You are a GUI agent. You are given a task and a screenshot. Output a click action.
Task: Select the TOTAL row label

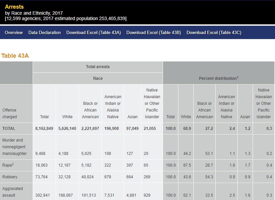pyautogui.click(x=9, y=129)
